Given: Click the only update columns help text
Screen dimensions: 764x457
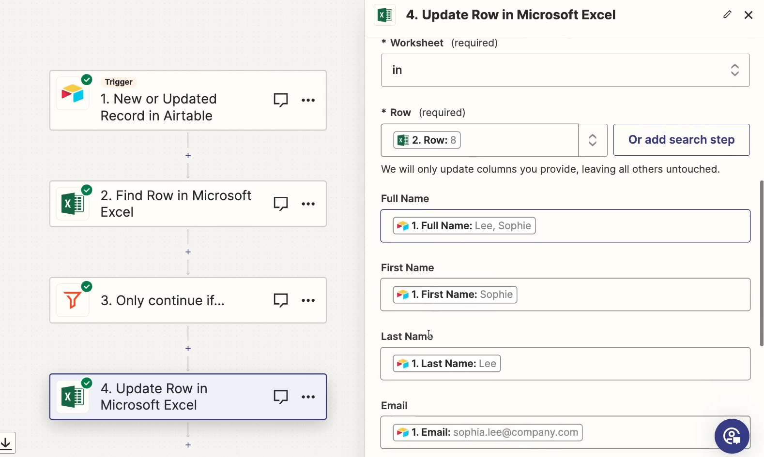Looking at the screenshot, I should [x=550, y=169].
